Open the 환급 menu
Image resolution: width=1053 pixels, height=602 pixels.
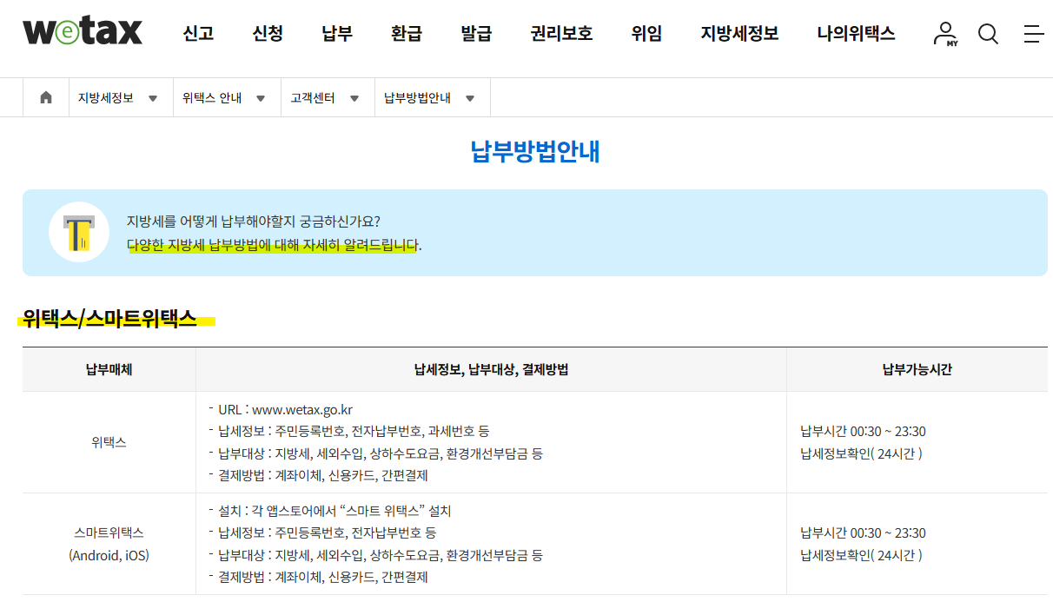coord(407,34)
